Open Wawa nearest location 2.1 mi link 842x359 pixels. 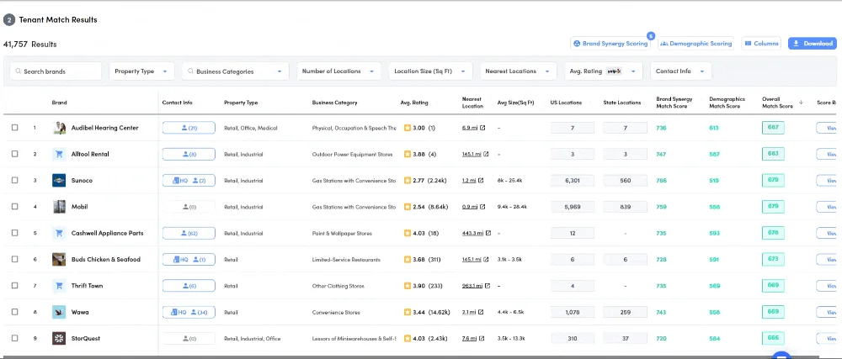coord(469,312)
